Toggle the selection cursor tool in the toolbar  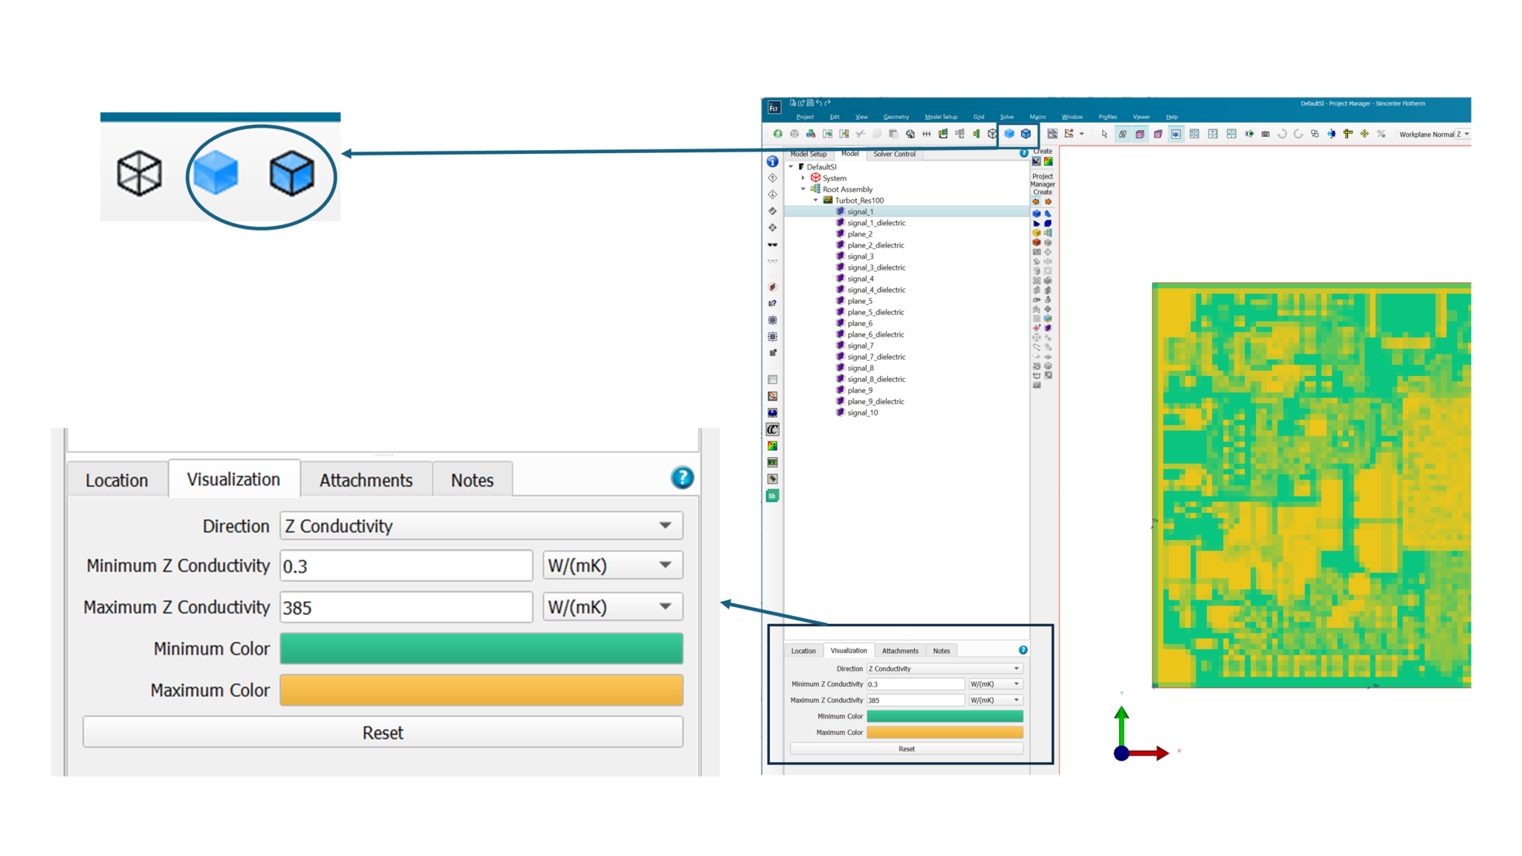click(x=1104, y=134)
